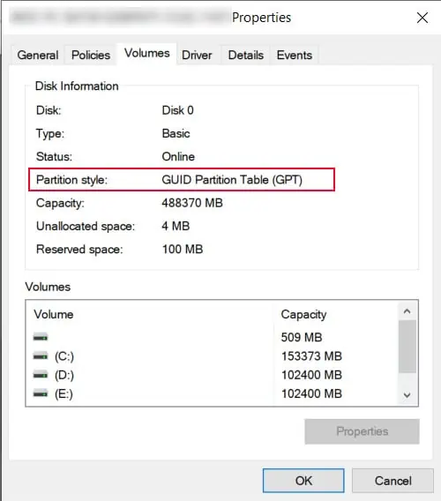441x501 pixels.
Task: Select the drive icon for volume D:
Action: 41,375
